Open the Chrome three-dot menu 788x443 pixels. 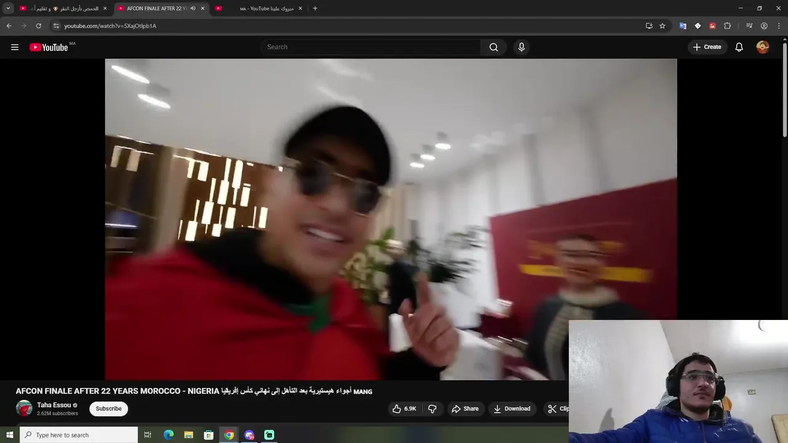pyautogui.click(x=779, y=26)
